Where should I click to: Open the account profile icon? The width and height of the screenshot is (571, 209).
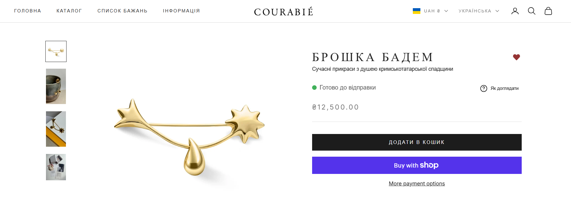pyautogui.click(x=515, y=11)
